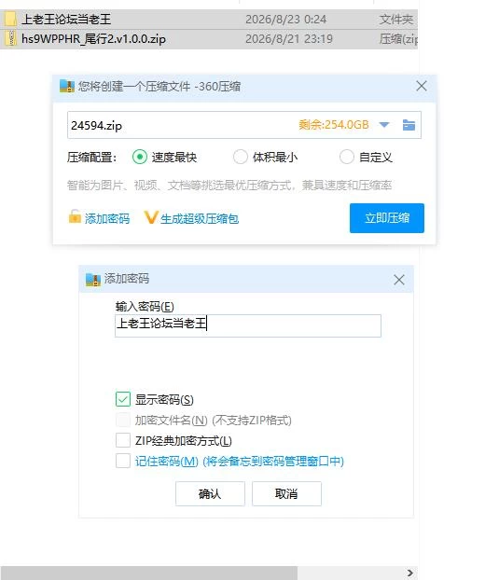Click the 360压缩 logo in create-archive title bar
The image size is (499, 580).
pos(67,86)
